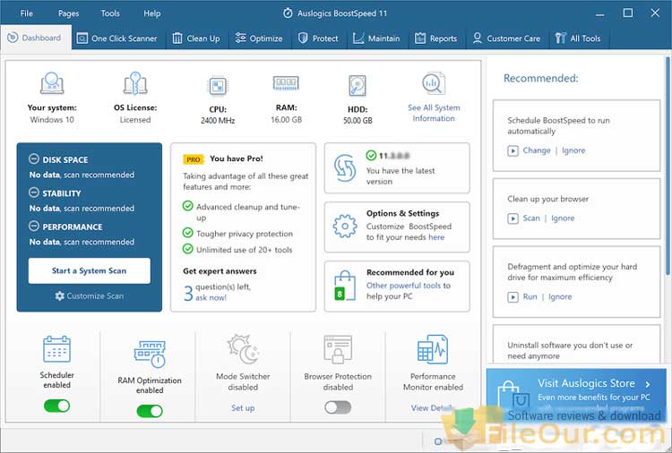Click the Protect shield icon
Viewport: 672px width, 453px height.
pos(303,38)
